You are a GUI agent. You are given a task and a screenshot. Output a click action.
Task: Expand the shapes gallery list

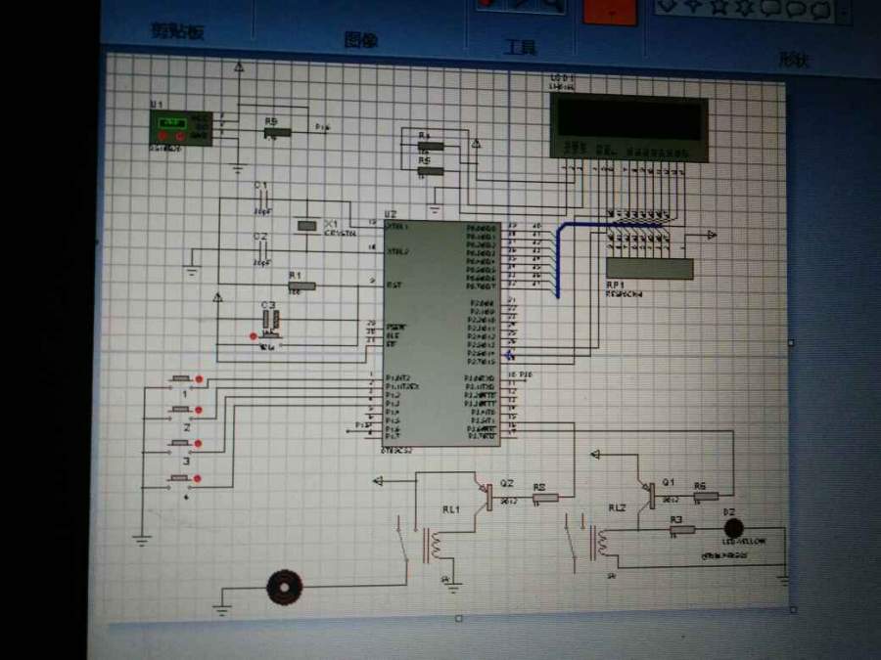[845, 13]
